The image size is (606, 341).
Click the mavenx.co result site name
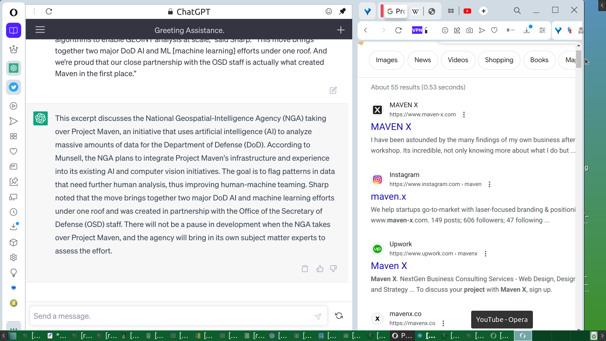pos(405,314)
